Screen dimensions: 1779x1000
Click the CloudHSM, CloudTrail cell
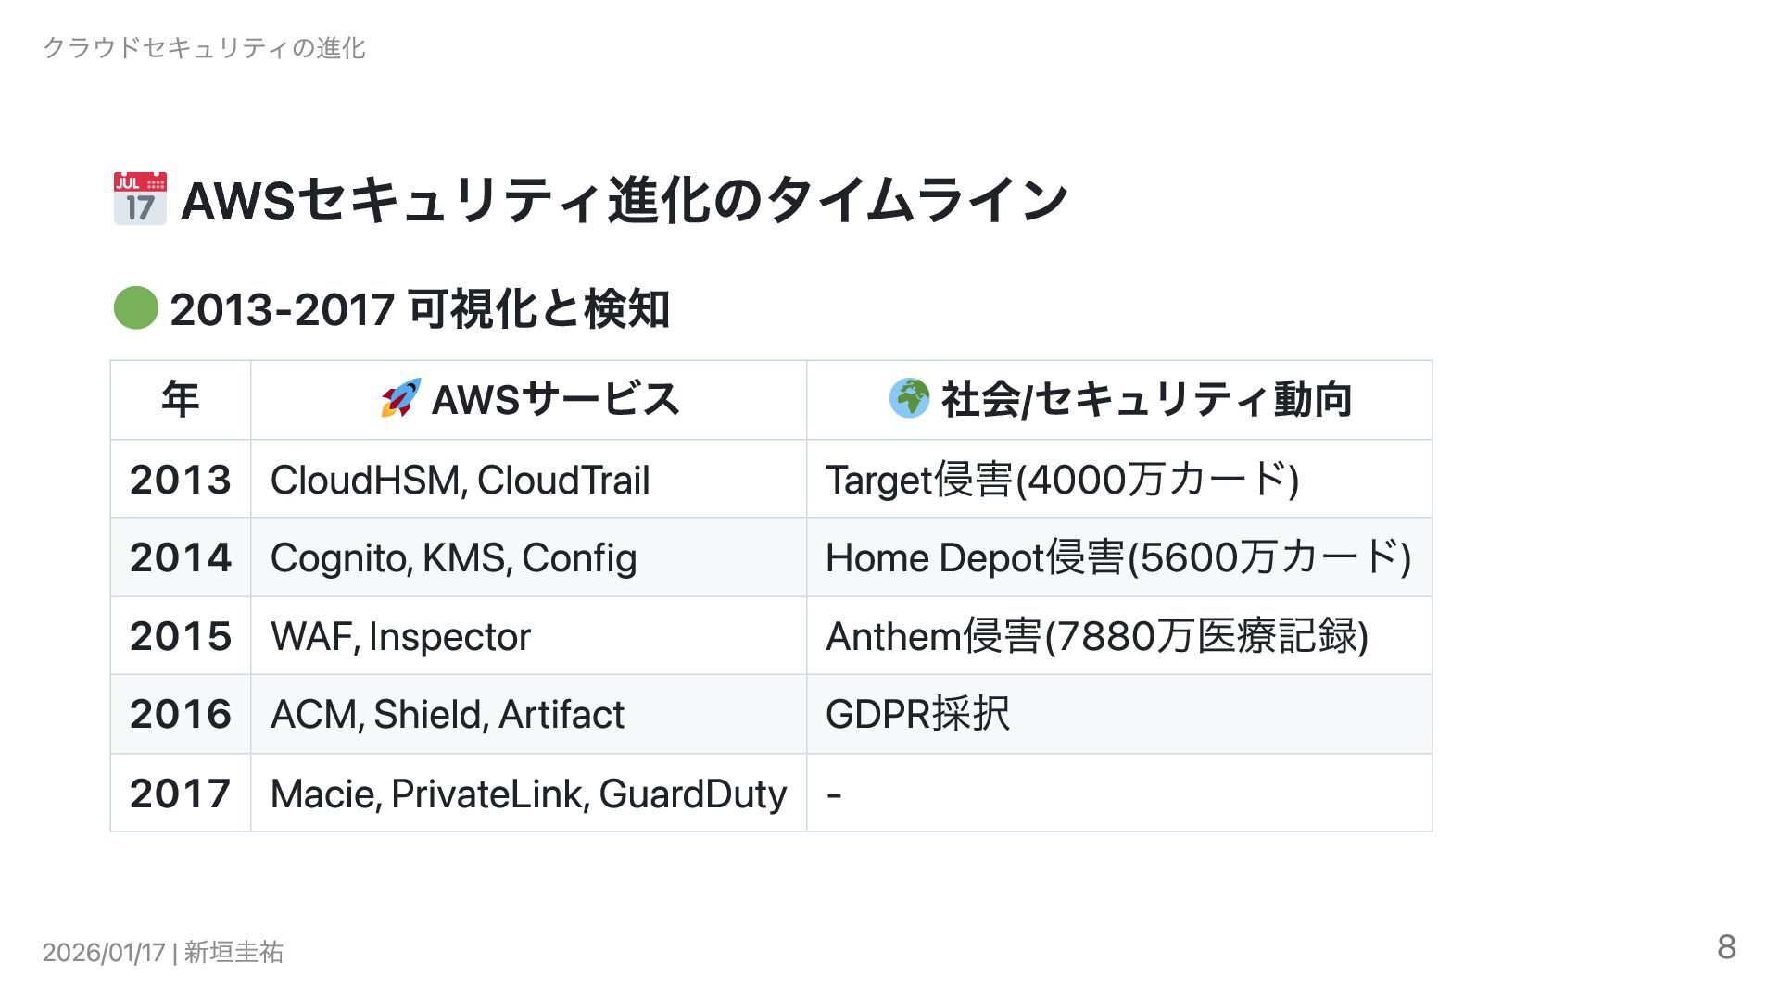click(460, 480)
